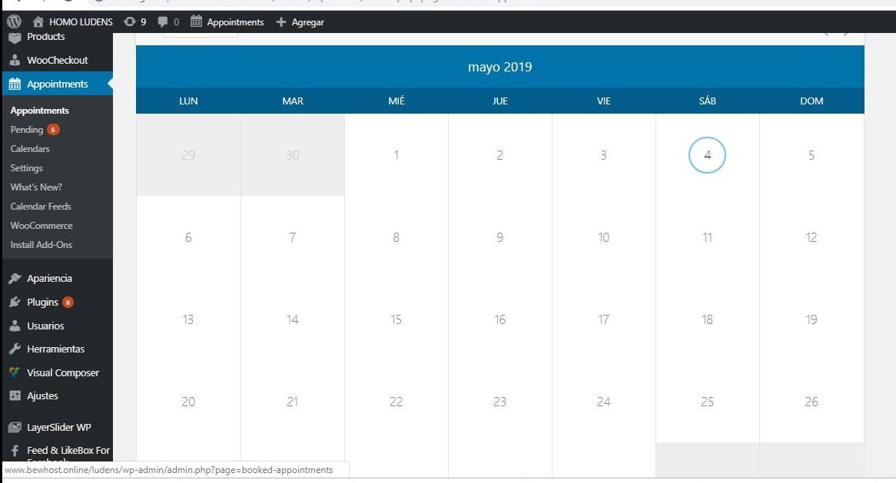Viewport: 896px width, 483px height.
Task: Select the circled date 4 on calendar
Action: pos(708,154)
